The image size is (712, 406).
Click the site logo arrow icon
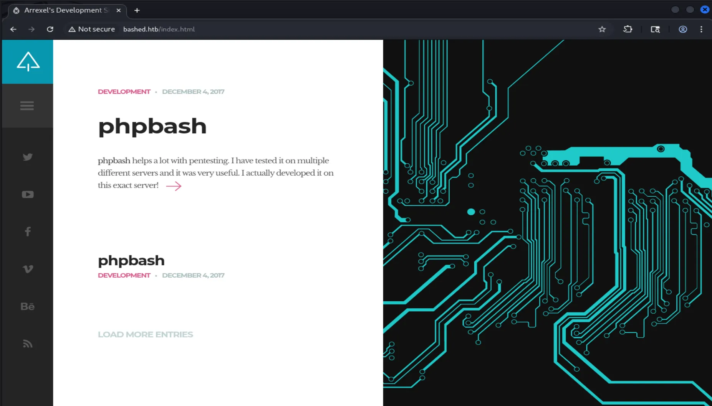(x=28, y=62)
